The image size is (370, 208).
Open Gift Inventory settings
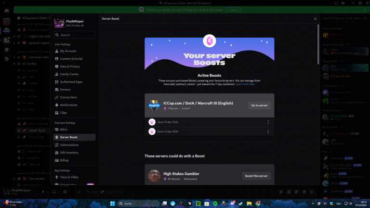(74, 153)
